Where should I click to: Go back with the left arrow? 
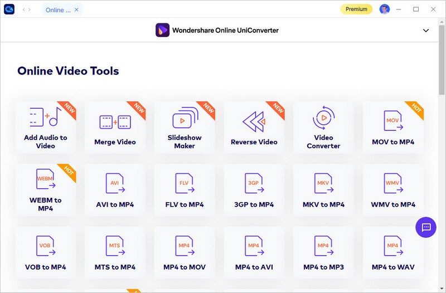click(x=23, y=9)
